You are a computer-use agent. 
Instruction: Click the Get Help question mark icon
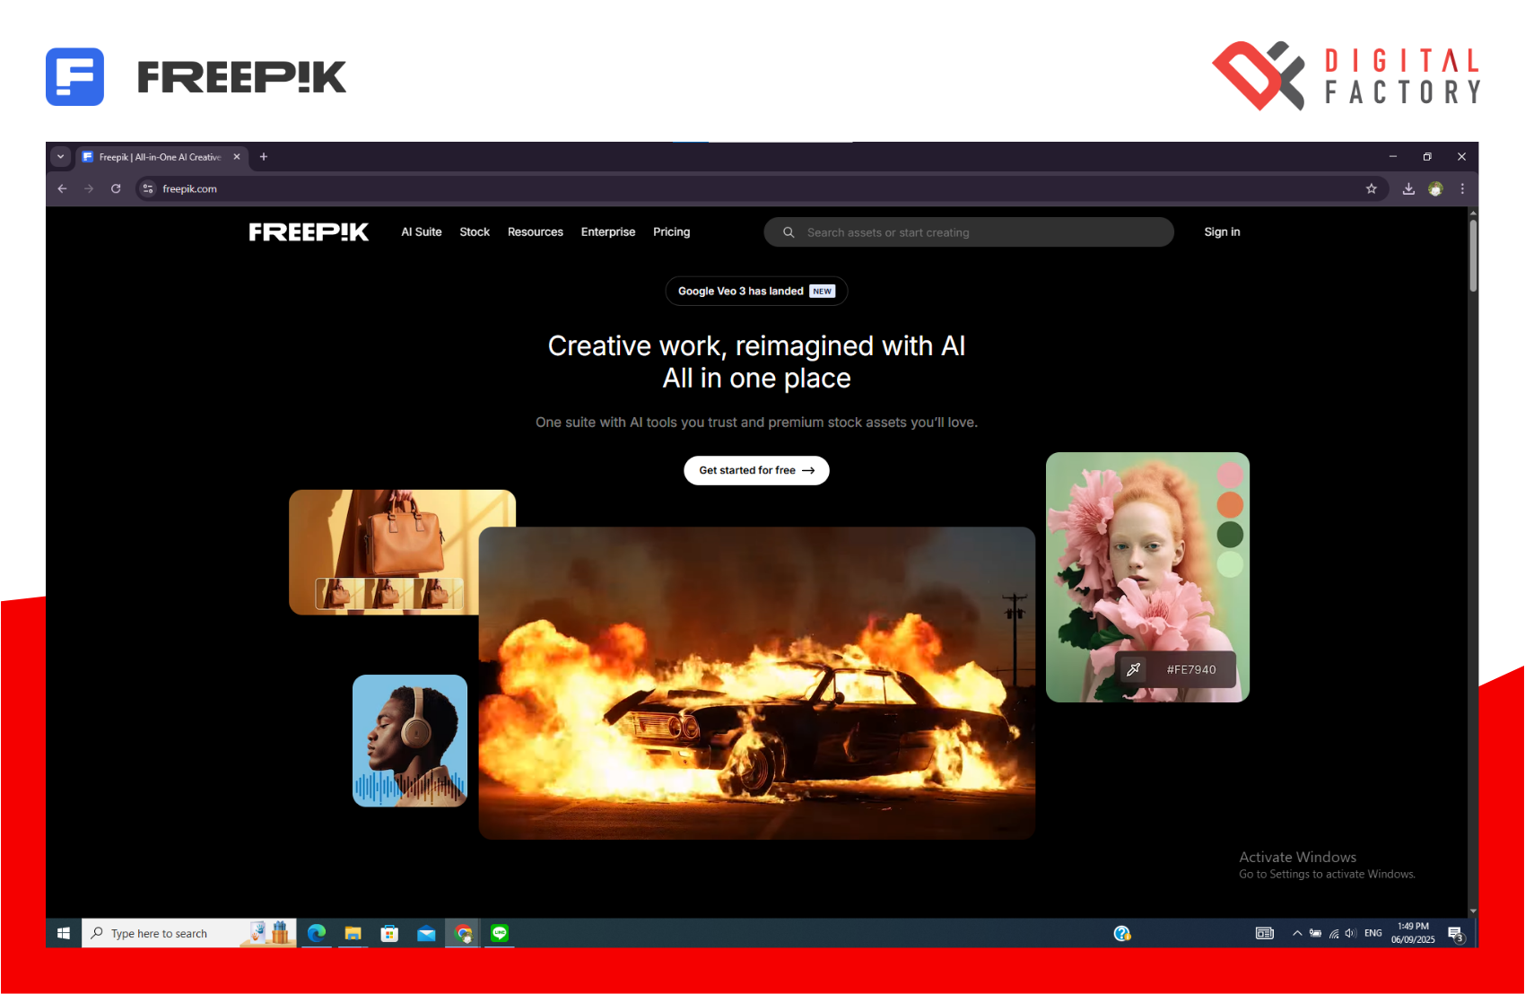(1122, 933)
